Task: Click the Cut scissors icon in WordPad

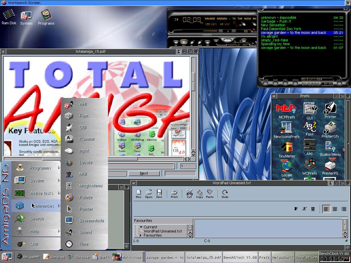Action: (189, 194)
